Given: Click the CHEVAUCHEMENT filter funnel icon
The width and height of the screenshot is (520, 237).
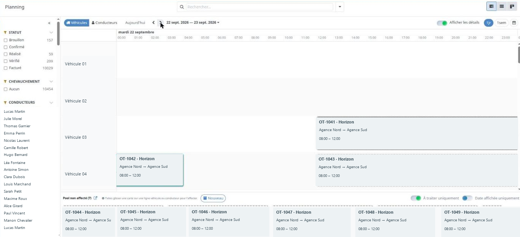Looking at the screenshot, I should [5, 81].
